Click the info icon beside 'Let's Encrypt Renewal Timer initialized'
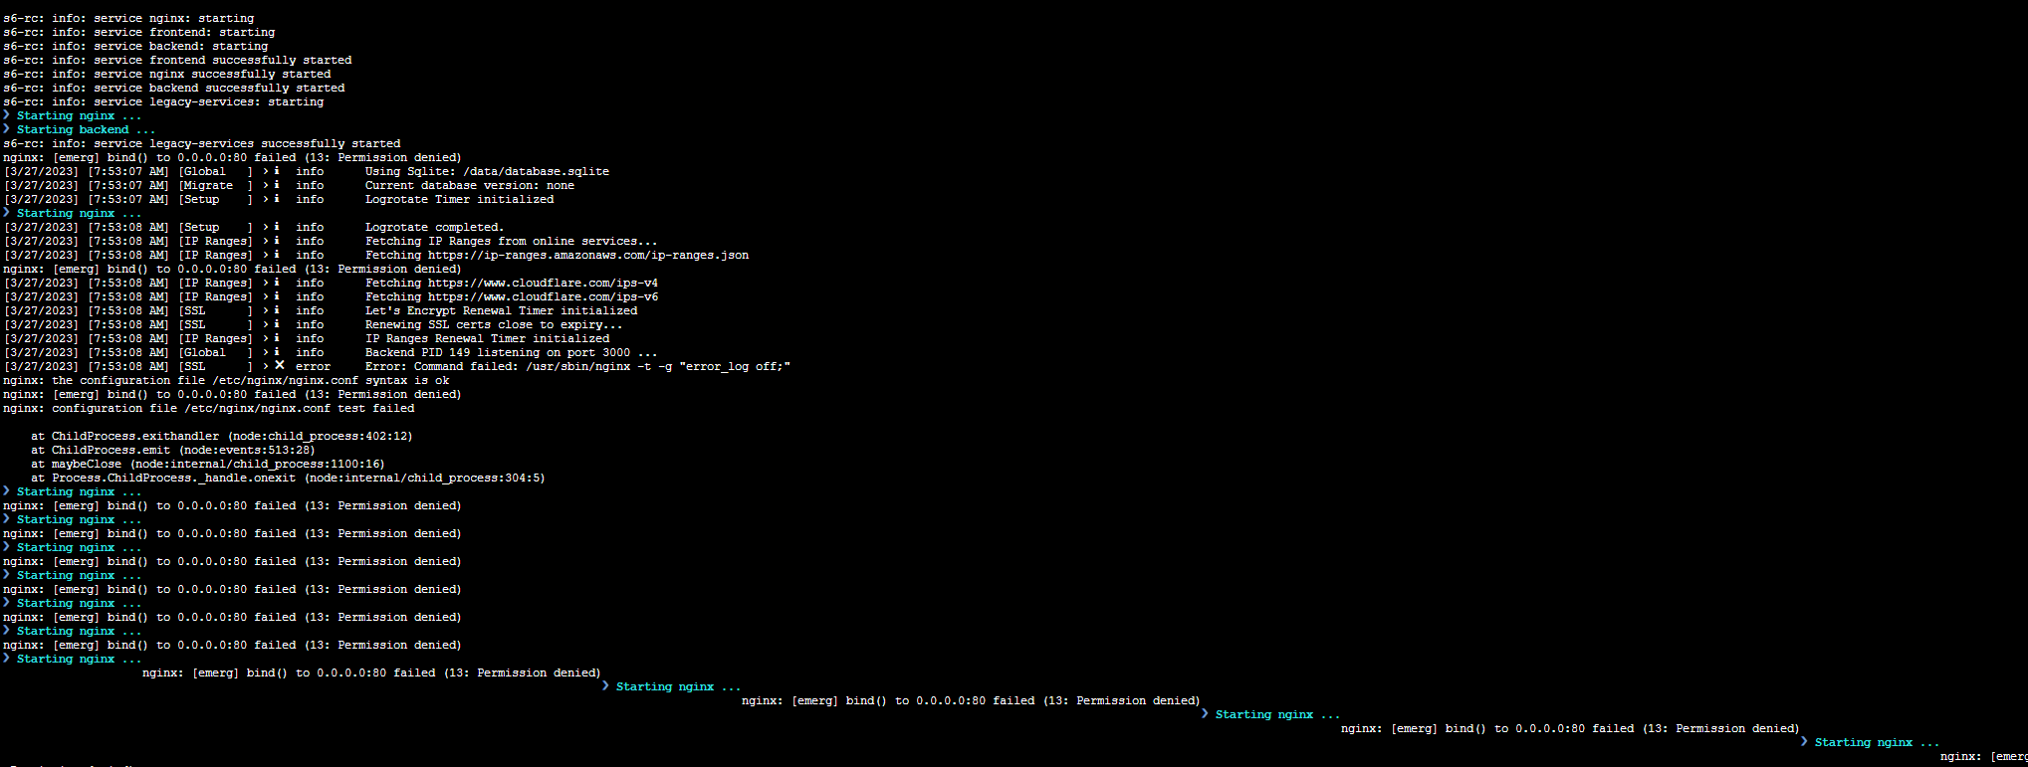 click(277, 310)
